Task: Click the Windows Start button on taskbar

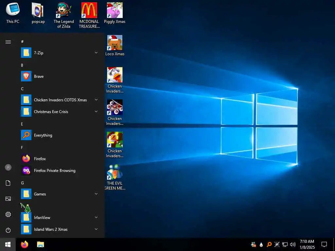Action: click(8, 244)
